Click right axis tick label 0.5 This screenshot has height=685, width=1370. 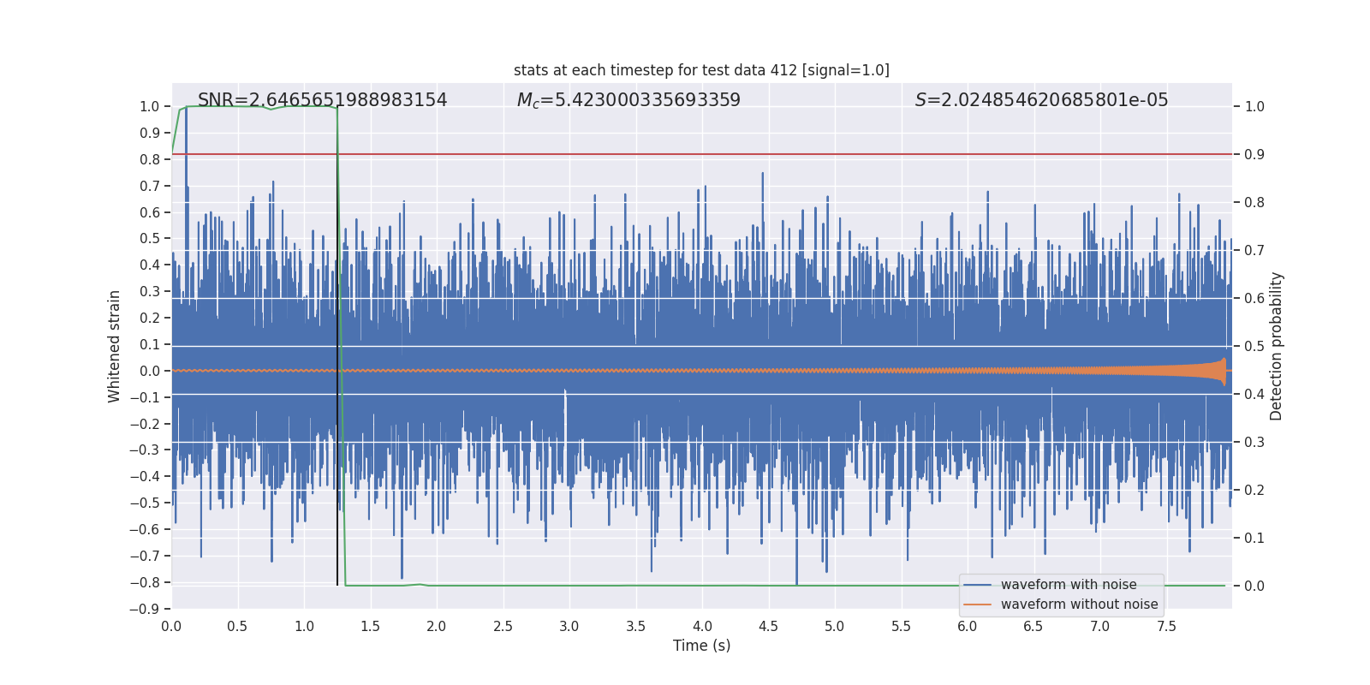[1254, 346]
